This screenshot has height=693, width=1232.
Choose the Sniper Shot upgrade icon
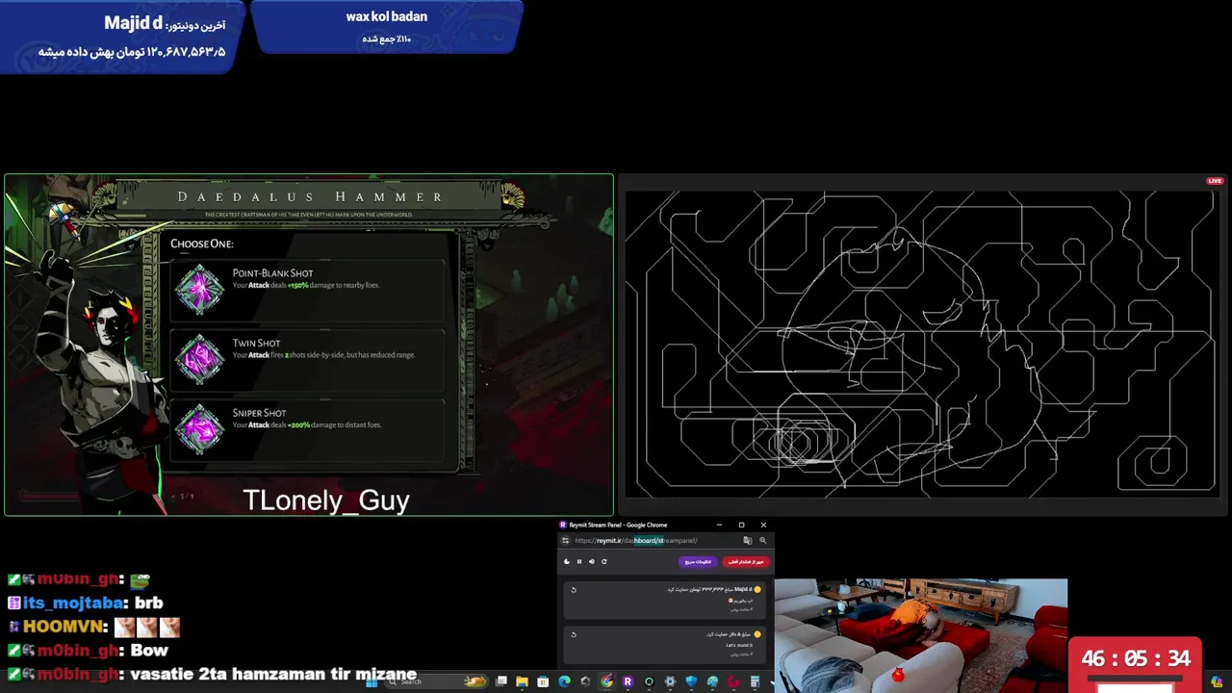199,427
